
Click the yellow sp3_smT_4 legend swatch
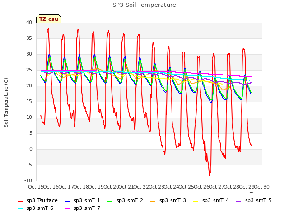(196, 201)
